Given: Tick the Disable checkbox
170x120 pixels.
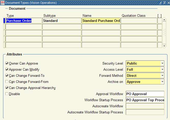Looking at the screenshot, I should (x=7, y=94).
